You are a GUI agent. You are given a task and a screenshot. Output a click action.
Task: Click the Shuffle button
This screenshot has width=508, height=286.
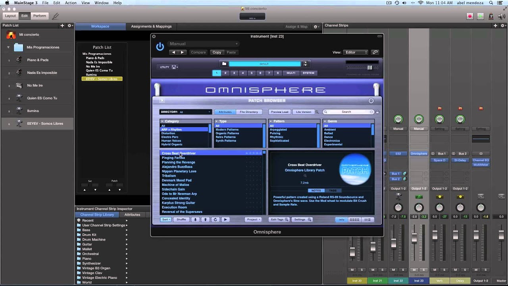click(x=181, y=220)
